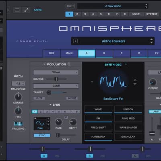
Task: Click the SawSquare Fat waveform display
Action: [113, 81]
